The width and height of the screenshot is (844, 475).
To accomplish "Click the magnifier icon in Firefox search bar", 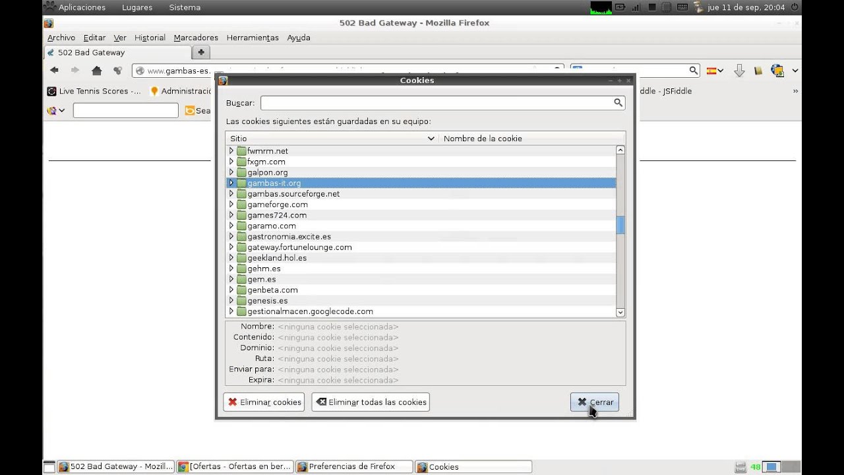I will 693,70.
